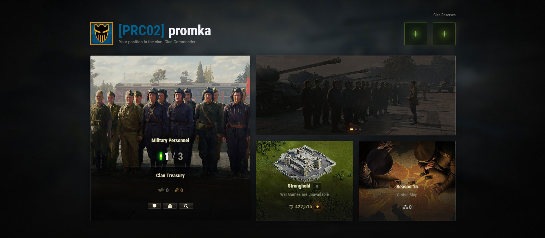Screen dimensions: 545x238
Task: Click the clan emblem shield icon button
Action: pyautogui.click(x=154, y=206)
